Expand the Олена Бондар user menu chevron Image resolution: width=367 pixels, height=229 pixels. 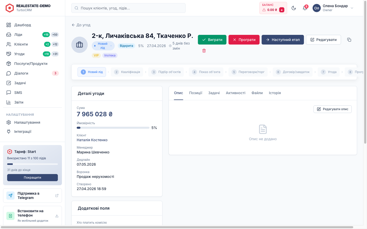click(352, 8)
